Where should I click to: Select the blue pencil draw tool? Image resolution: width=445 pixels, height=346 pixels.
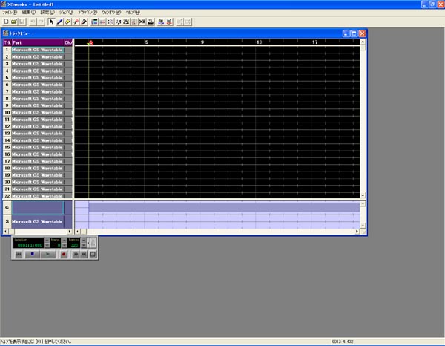(x=59, y=22)
